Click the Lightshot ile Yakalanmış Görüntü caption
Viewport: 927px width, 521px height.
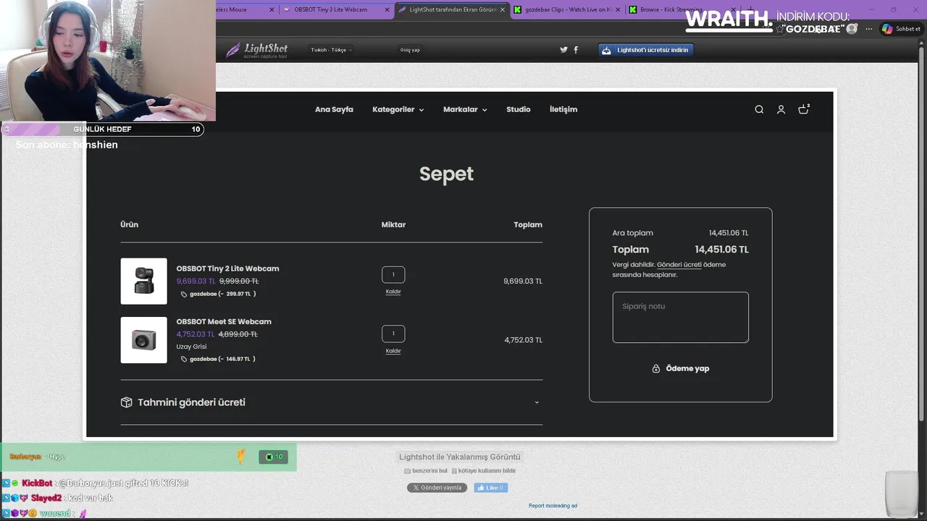[x=460, y=457]
